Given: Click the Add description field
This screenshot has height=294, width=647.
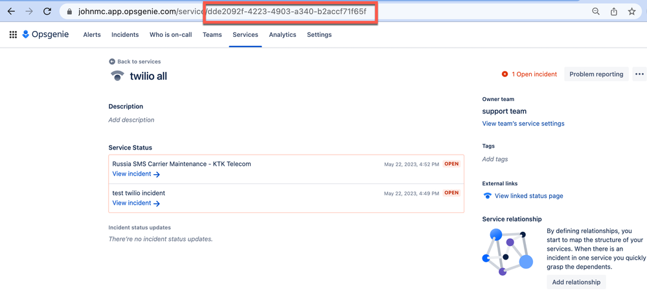Looking at the screenshot, I should point(131,120).
